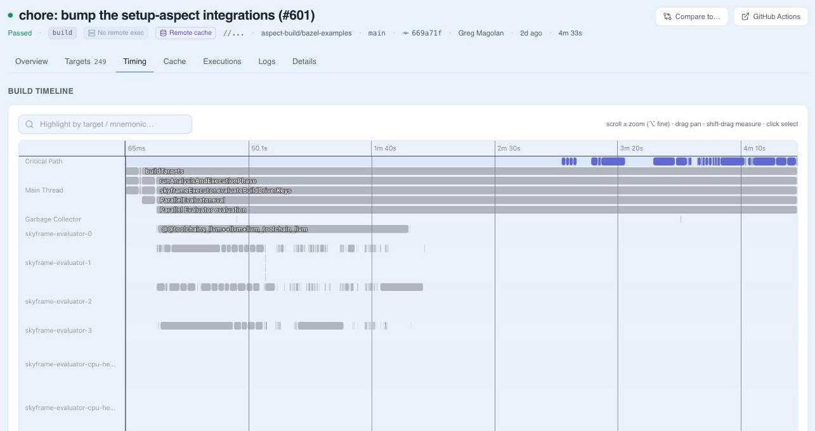Click the compare arrows icon
The height and width of the screenshot is (431, 815).
coord(667,16)
